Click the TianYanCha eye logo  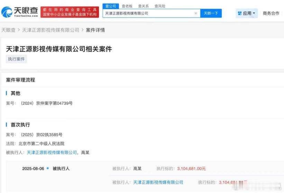tap(7, 12)
